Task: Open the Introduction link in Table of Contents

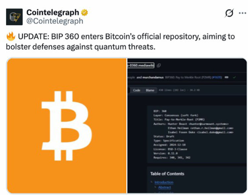Action: coord(164,182)
